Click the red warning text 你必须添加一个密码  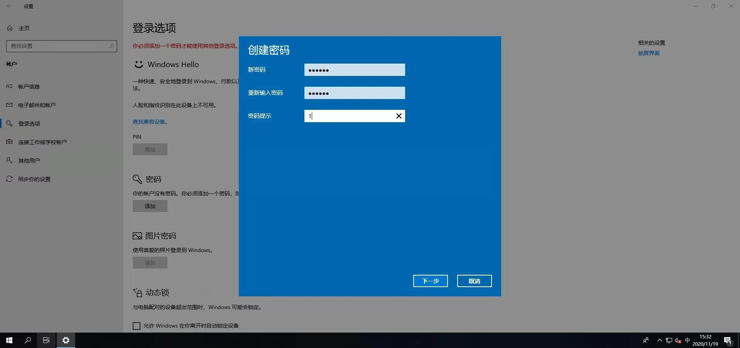185,46
